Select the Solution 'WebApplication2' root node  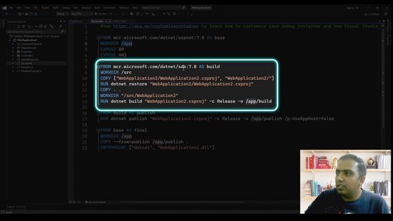[x=36, y=36]
